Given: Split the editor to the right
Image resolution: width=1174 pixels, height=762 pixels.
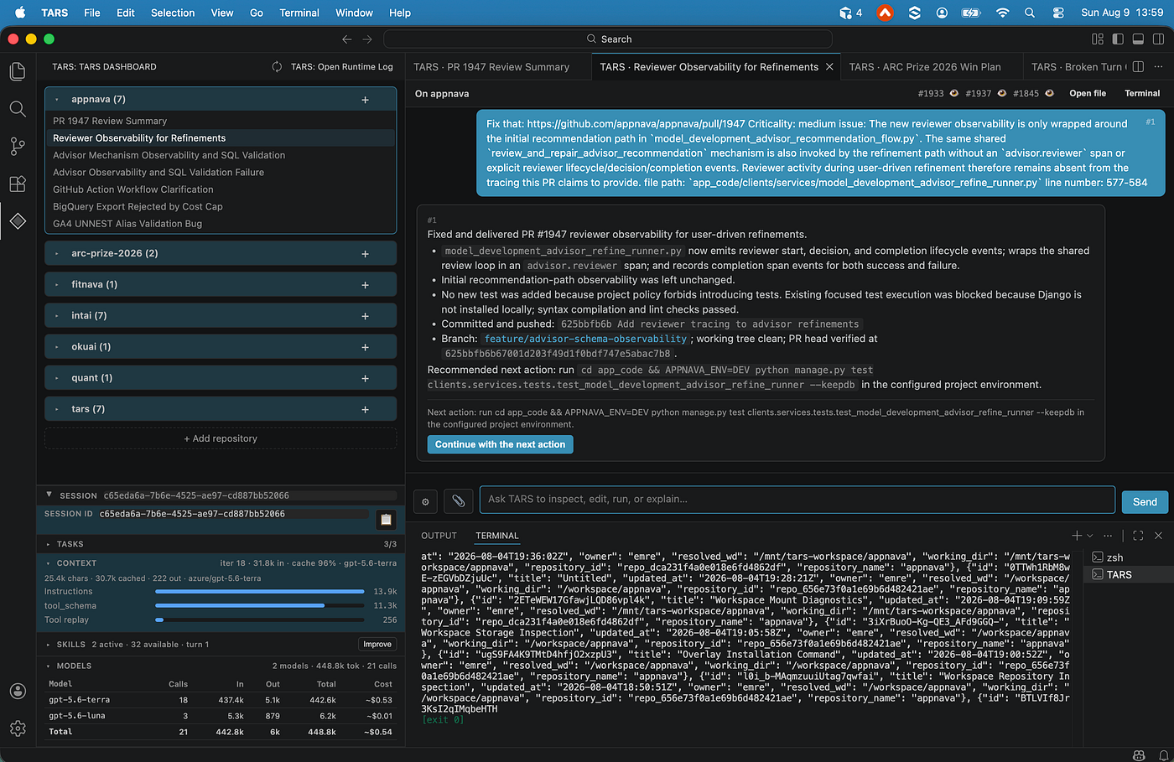Looking at the screenshot, I should (x=1138, y=67).
